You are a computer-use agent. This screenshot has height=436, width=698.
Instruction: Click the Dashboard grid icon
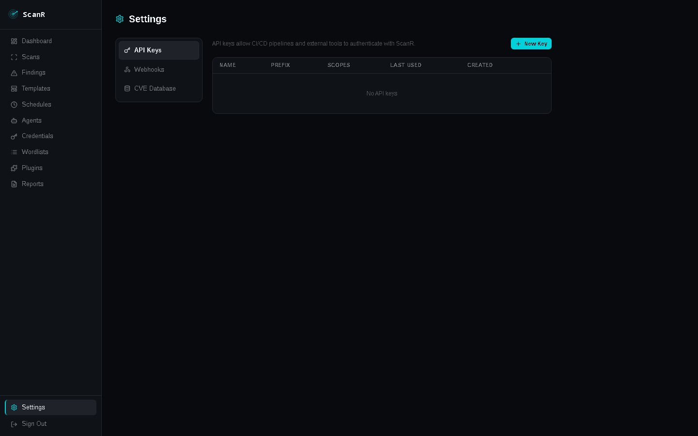pyautogui.click(x=14, y=41)
